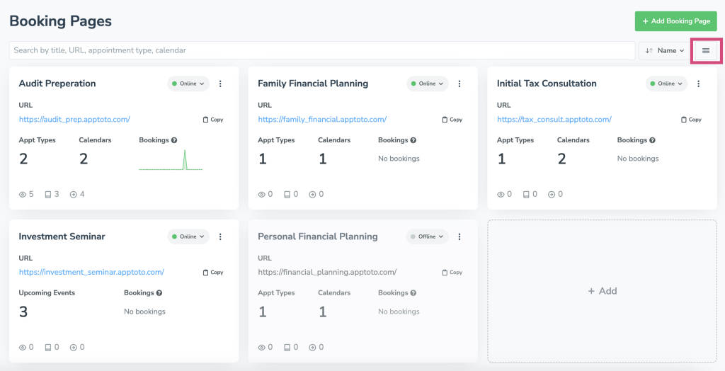Copy the Family Financial Planning URL
This screenshot has height=371, width=725.
(x=452, y=120)
